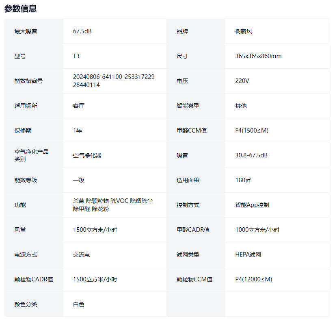Image resolution: width=335 pixels, height=320 pixels.
Task: Click the size value 365x365x860mm
Action: (x=258, y=56)
